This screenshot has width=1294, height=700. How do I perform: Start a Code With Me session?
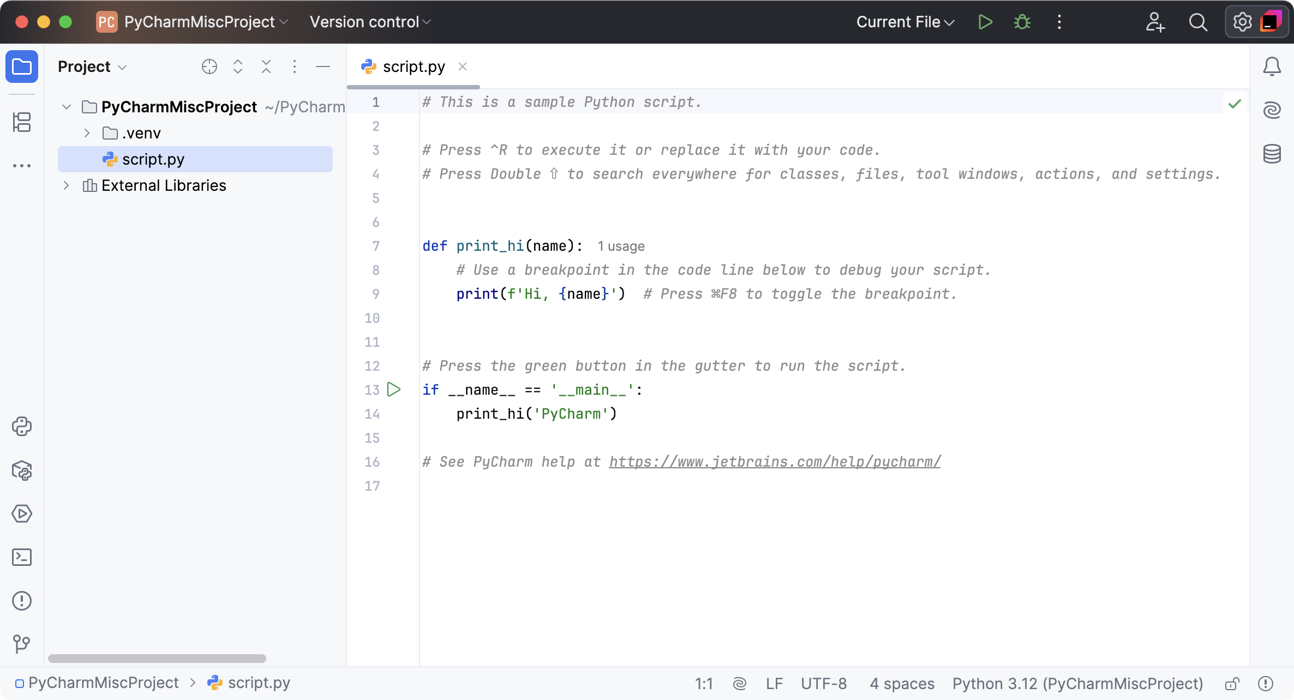coord(1155,22)
